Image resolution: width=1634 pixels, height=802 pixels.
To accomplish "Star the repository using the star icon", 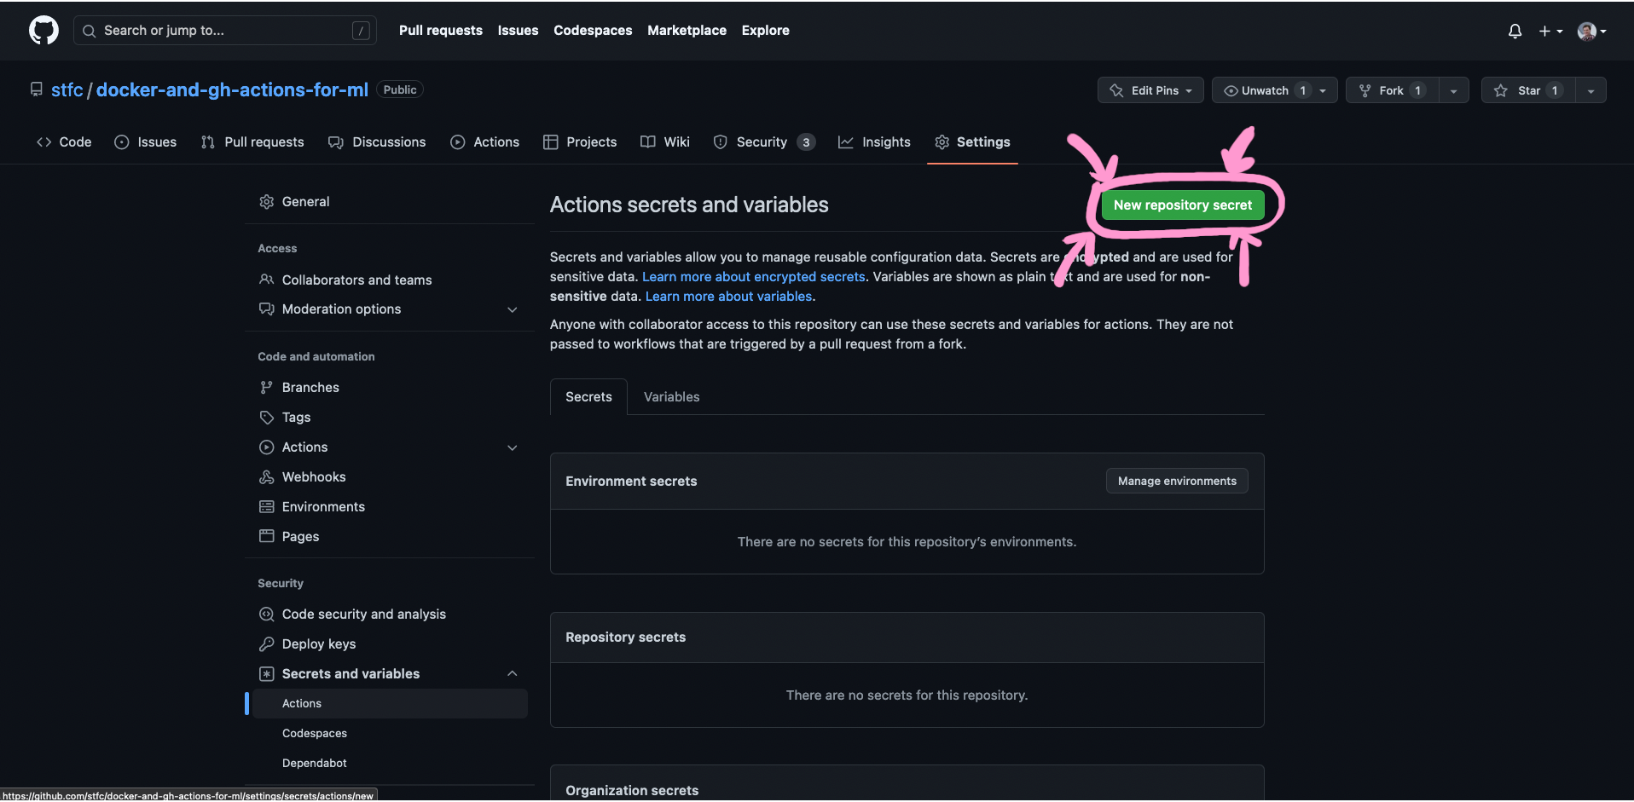I will [x=1499, y=90].
